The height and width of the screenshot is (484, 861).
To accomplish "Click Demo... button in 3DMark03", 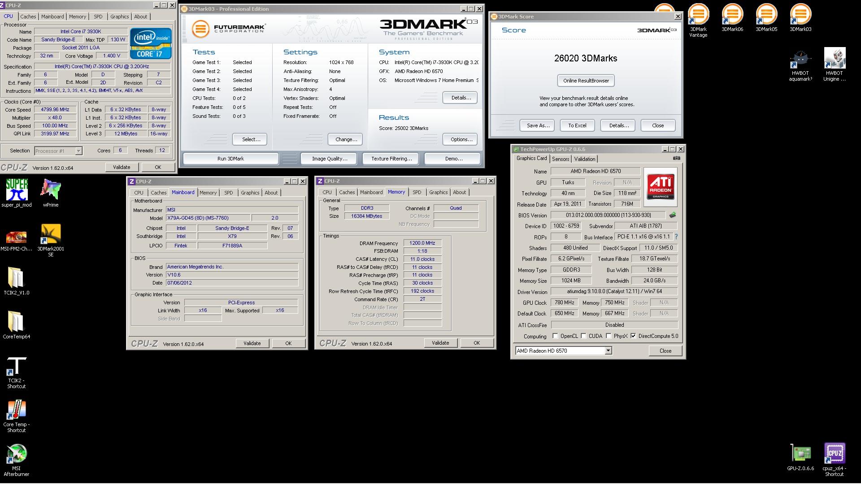I will pos(453,159).
